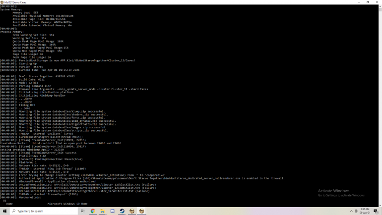
Task: Click the 'Peak Working Set Size: 11m' line
Action: coord(33,35)
